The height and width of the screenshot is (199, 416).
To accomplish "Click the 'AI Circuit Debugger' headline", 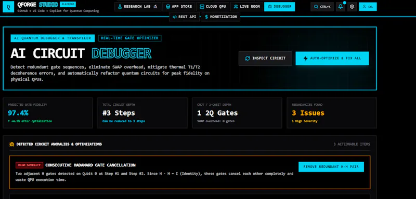I will (x=81, y=53).
